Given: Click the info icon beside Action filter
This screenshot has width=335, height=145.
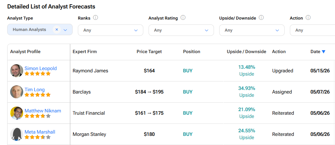Looking at the screenshot, I should tap(308, 18).
